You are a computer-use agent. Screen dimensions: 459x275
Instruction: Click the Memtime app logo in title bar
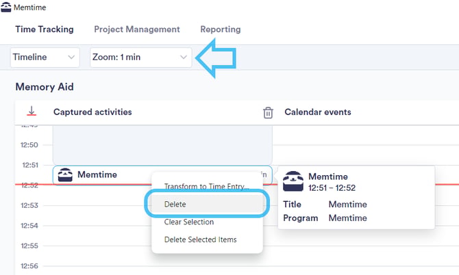point(6,7)
